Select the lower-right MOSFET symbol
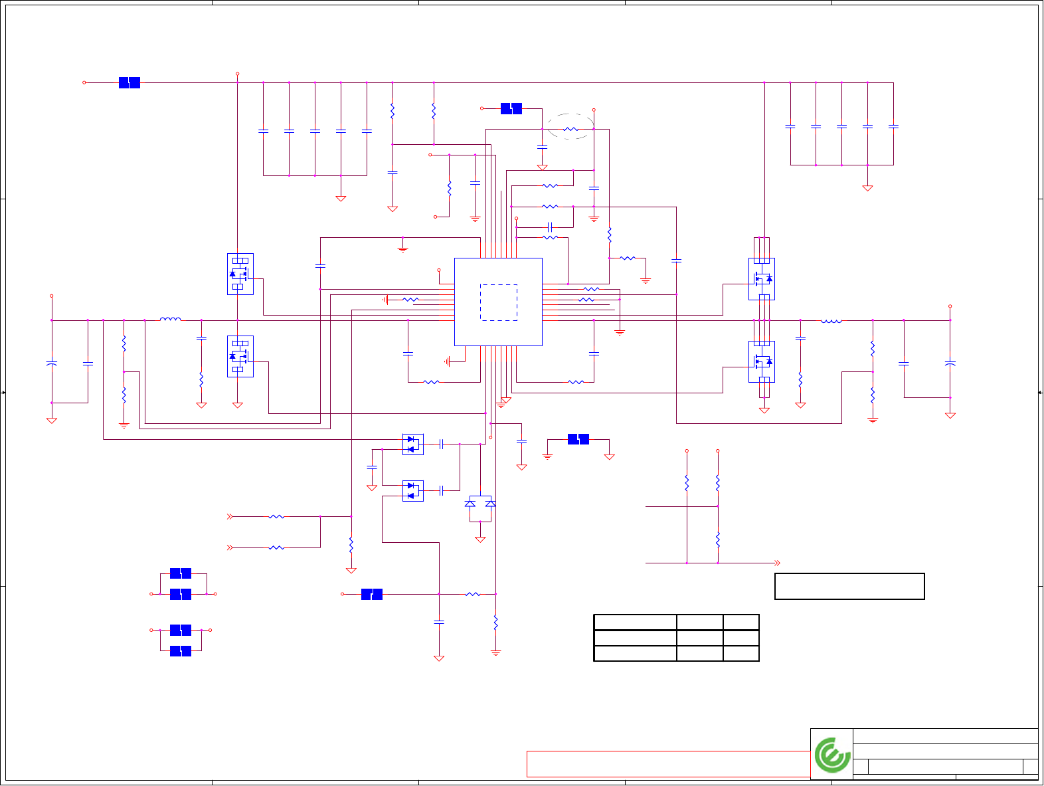This screenshot has width=1044, height=786. [762, 361]
